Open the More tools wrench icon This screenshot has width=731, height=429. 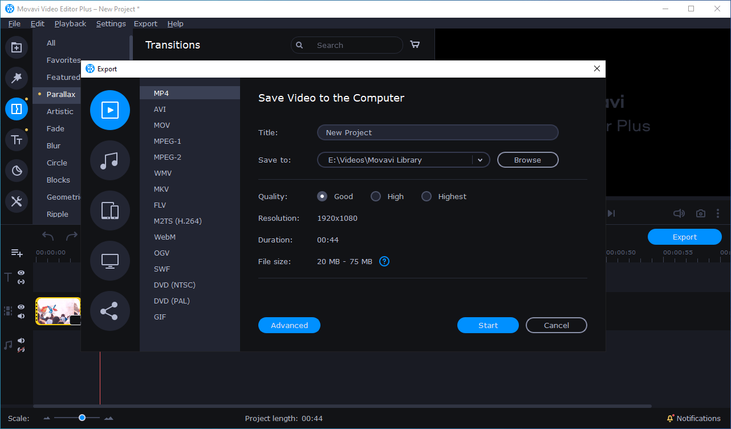17,201
